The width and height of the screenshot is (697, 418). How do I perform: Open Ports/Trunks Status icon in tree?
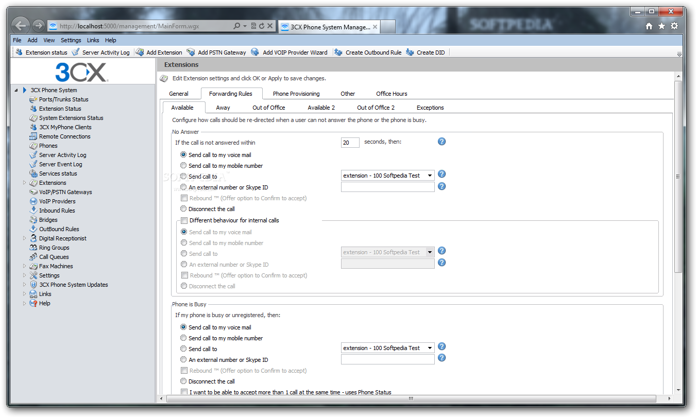click(33, 99)
